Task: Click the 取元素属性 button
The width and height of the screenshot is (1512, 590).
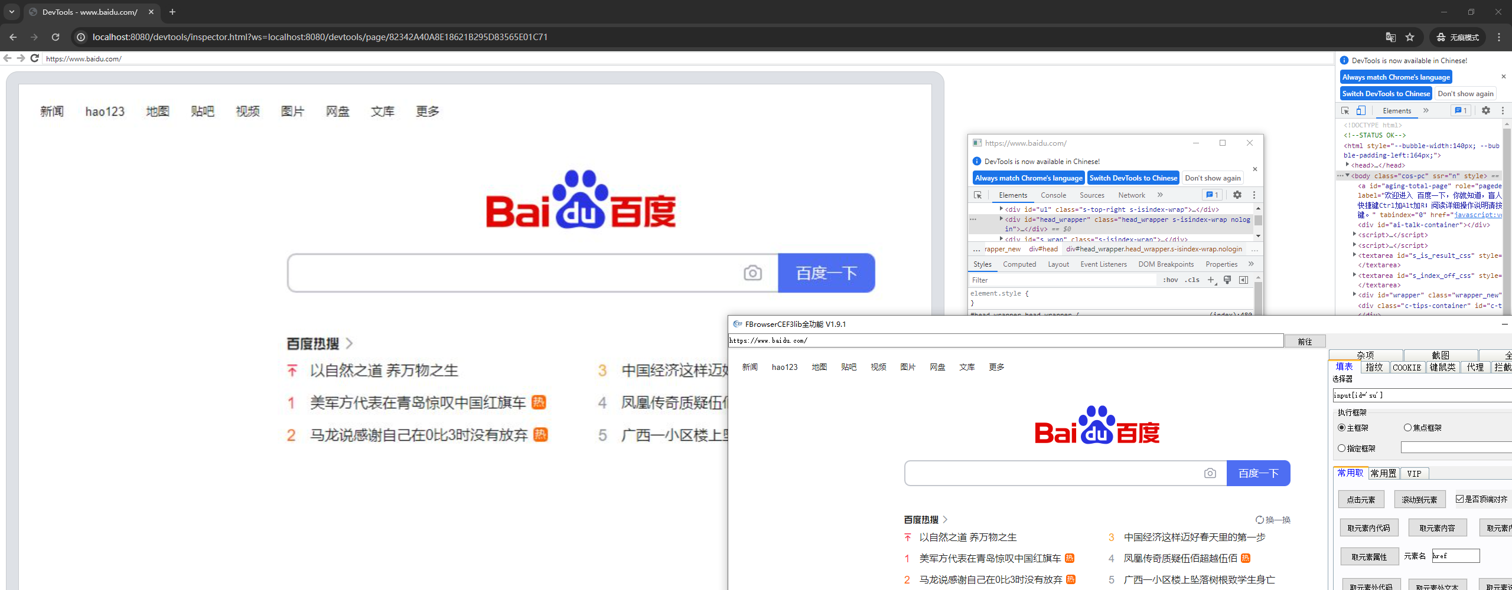Action: click(1369, 556)
